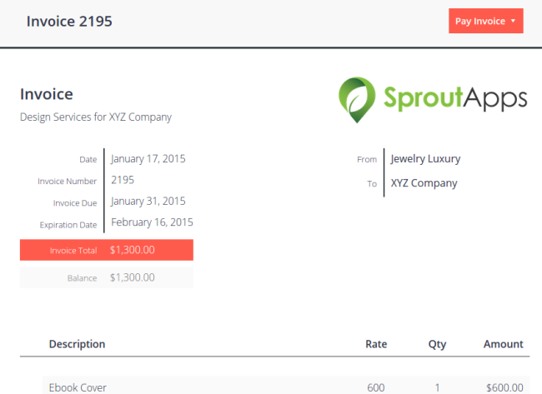Click the $600.00 amount for Ebook Cover
The height and width of the screenshot is (394, 542).
click(x=504, y=387)
